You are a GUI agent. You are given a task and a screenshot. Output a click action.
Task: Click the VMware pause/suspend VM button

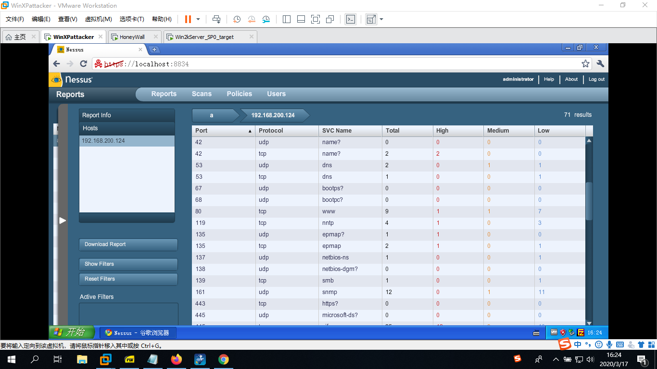[188, 19]
